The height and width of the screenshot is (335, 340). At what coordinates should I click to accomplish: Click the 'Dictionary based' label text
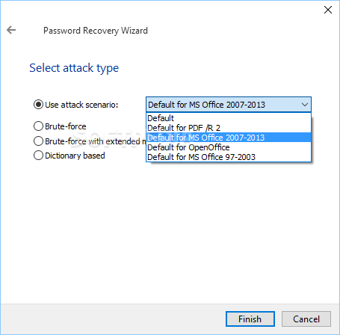75,156
